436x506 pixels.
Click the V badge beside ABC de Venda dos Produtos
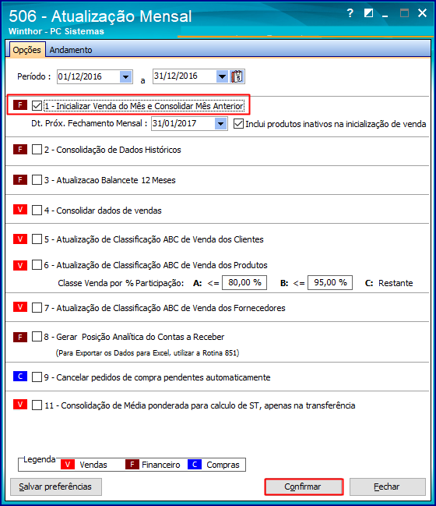(20, 265)
